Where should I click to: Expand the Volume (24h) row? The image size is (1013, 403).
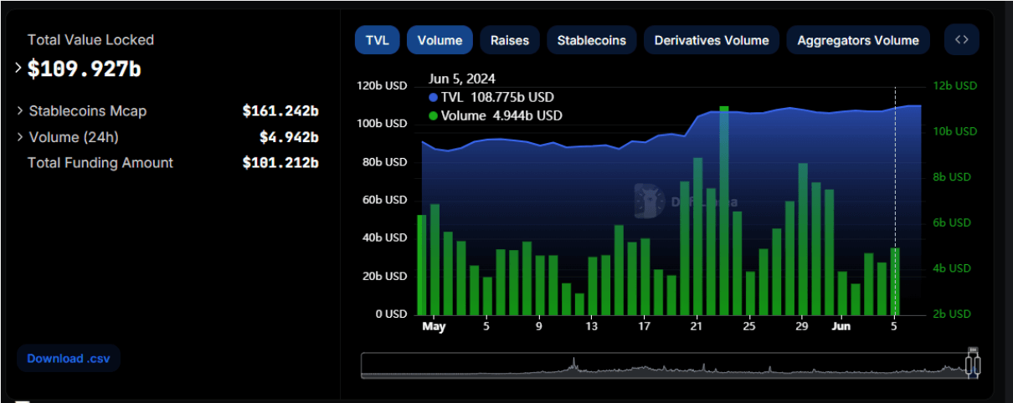coord(20,137)
